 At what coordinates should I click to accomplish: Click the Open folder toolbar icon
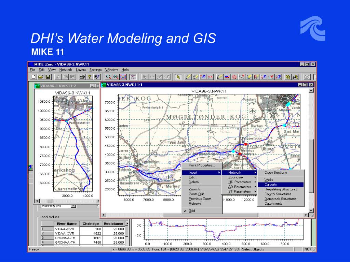coord(41,77)
